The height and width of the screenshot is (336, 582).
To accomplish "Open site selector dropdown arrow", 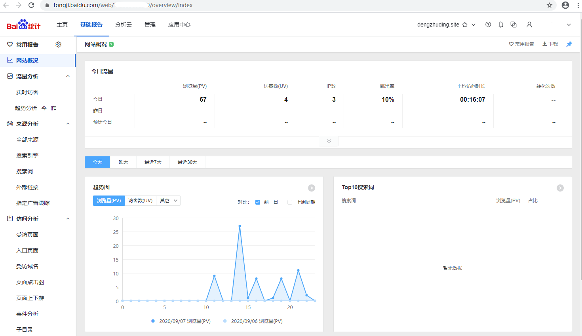I will coord(474,25).
